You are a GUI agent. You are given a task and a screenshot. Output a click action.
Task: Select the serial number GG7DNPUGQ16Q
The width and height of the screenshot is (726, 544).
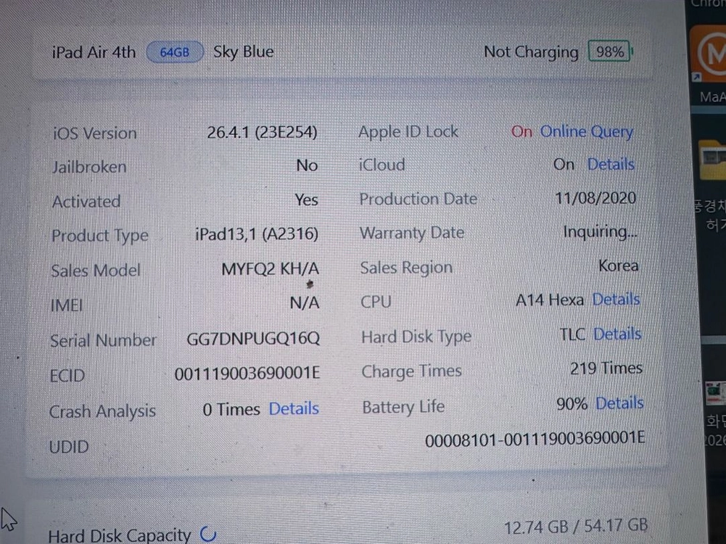tap(253, 339)
